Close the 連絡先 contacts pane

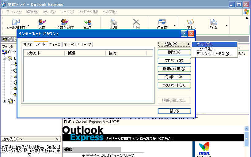tap(57, 139)
